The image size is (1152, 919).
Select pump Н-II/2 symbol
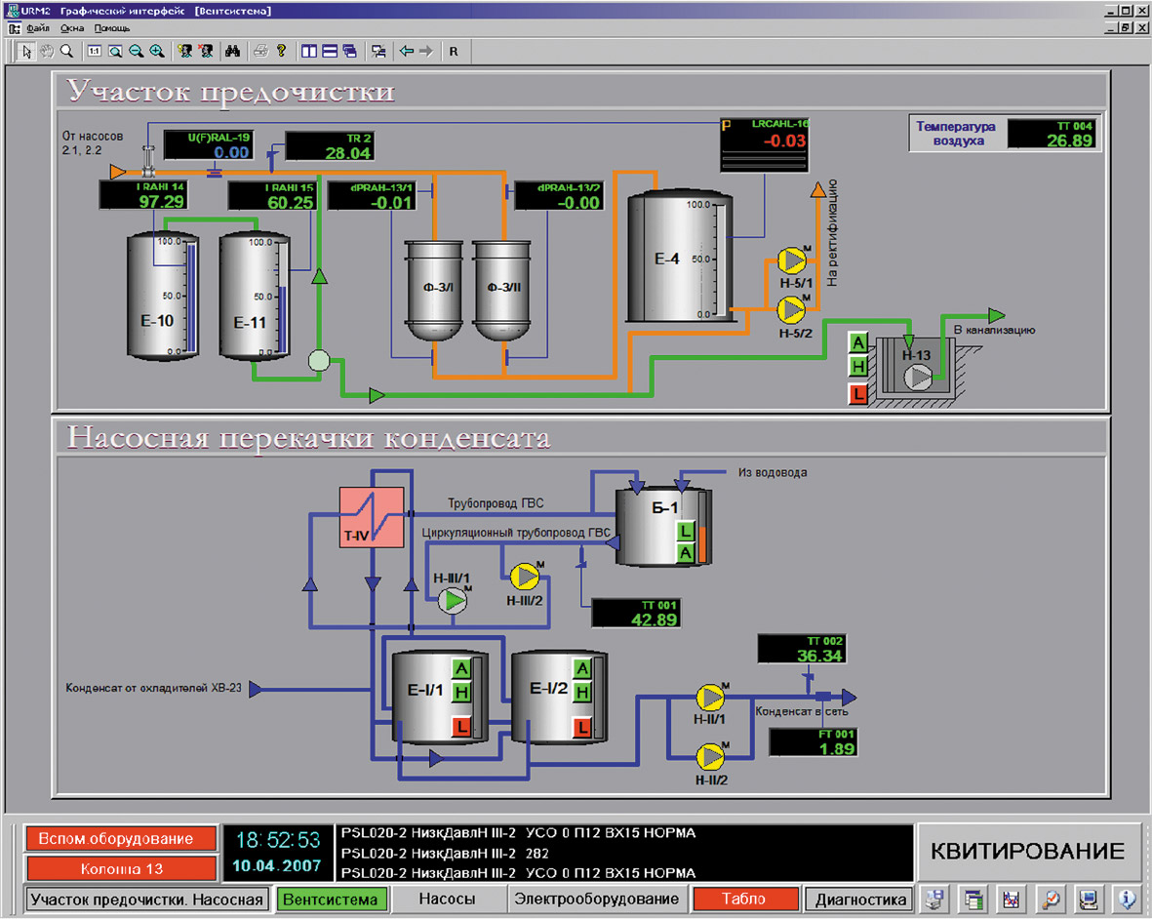tap(710, 756)
